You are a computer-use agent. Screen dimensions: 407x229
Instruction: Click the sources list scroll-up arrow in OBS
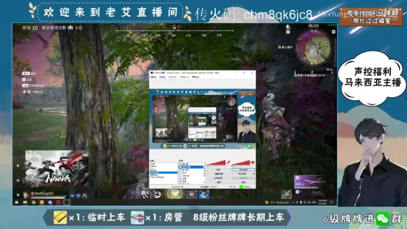pos(205,164)
